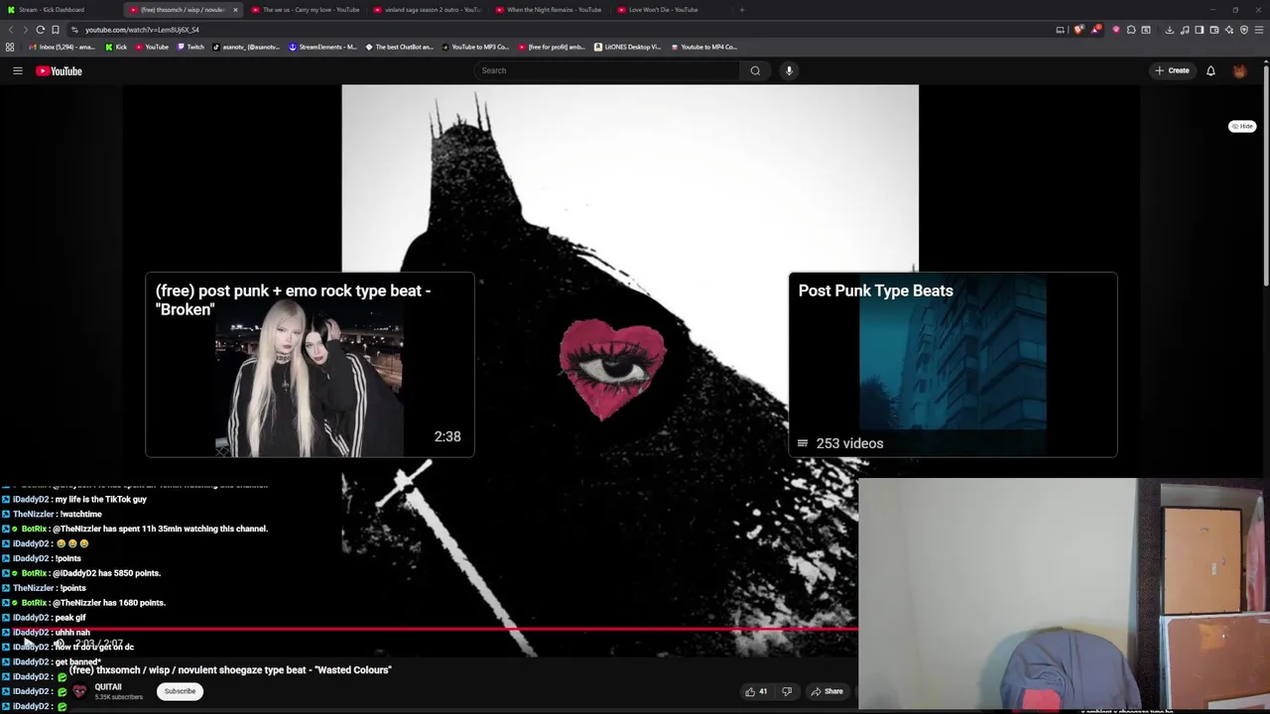
Task: Click the video player play button
Action: click(27, 644)
